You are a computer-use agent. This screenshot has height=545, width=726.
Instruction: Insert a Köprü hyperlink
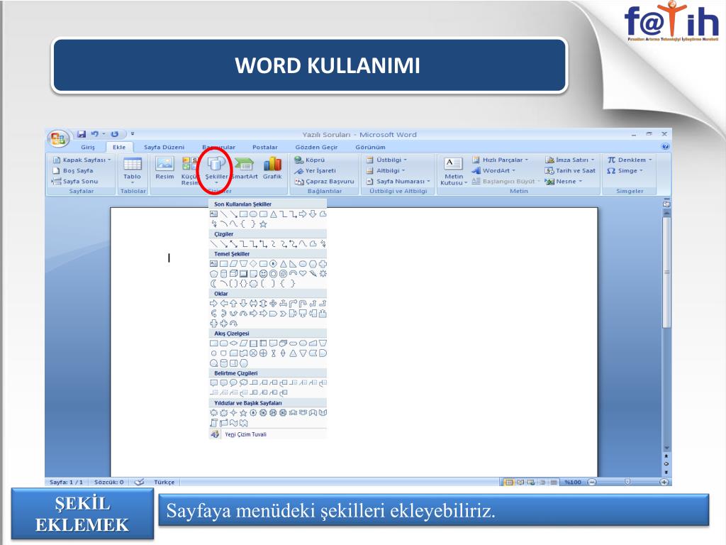coord(310,160)
